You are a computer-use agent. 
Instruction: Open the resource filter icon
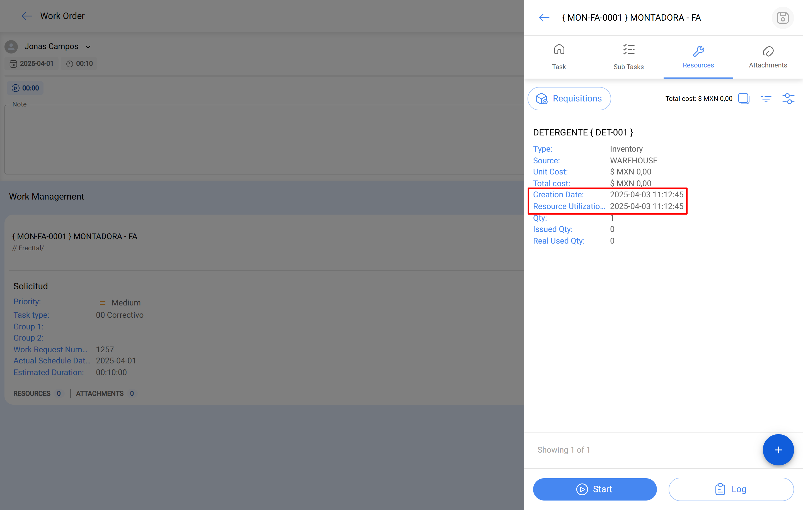pos(766,99)
